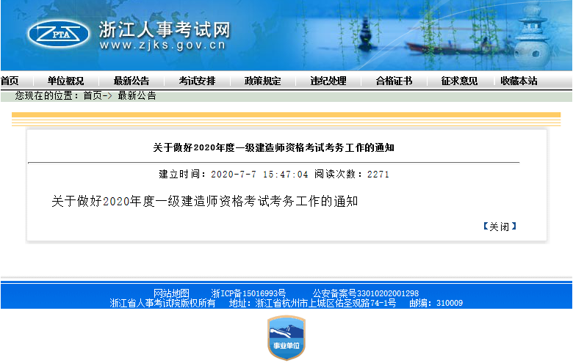The height and width of the screenshot is (363, 573).
Task: Open the 单位概况 menu item
Action: (x=66, y=81)
